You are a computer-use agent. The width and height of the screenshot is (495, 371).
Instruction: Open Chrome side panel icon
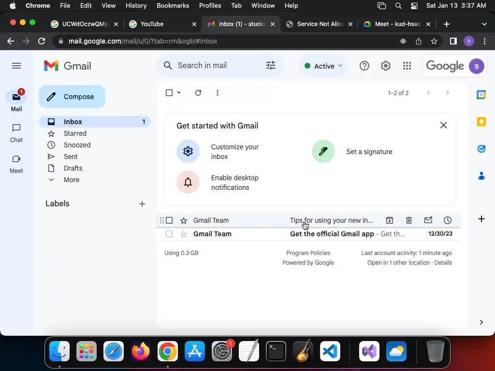[x=453, y=41]
